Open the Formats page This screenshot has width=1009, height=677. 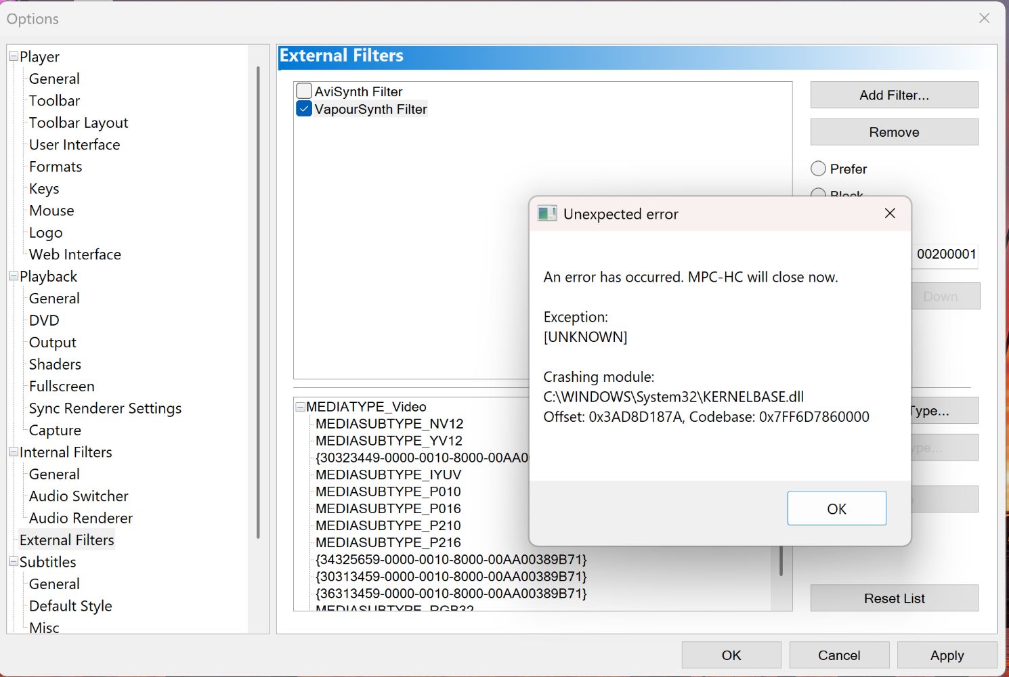56,167
